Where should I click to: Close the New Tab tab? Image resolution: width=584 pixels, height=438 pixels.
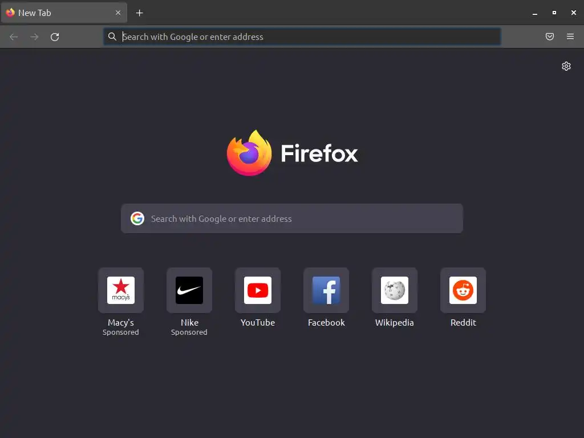point(118,13)
